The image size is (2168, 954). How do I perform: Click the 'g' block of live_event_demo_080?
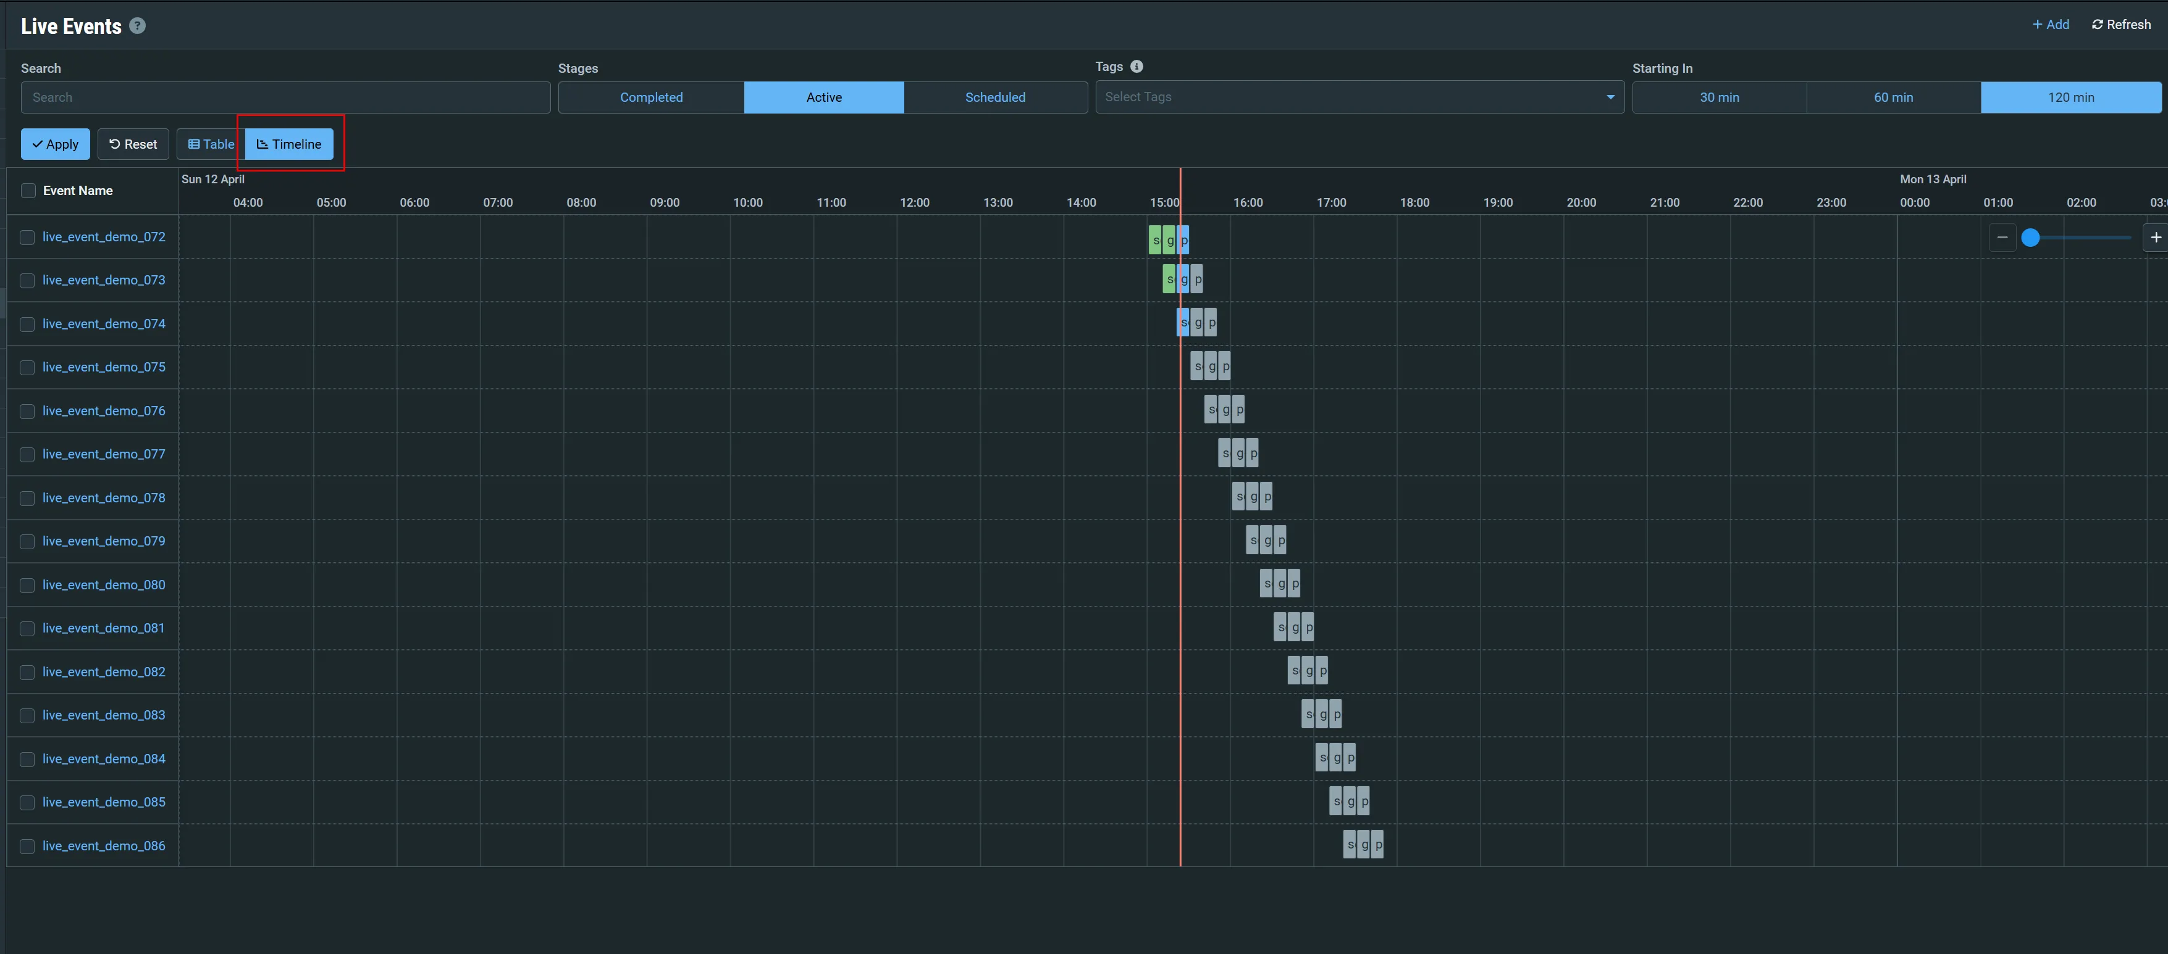click(1281, 583)
